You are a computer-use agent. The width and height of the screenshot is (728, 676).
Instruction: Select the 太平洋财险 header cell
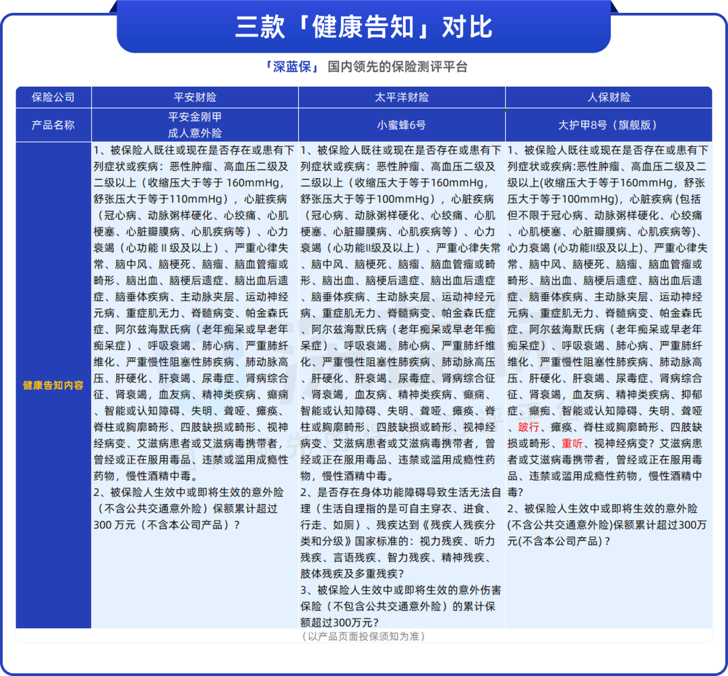point(402,97)
